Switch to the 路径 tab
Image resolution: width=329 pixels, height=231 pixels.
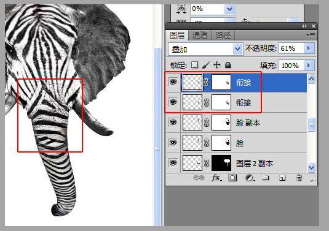[223, 36]
